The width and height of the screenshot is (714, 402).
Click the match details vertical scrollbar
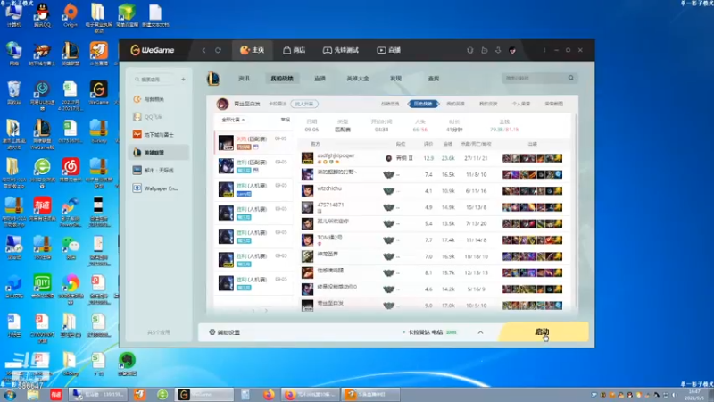coord(576,210)
